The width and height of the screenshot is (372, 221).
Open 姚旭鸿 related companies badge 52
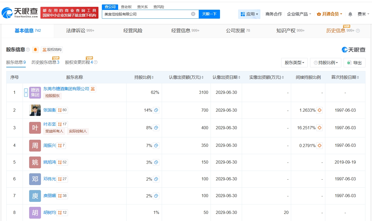tap(62, 162)
